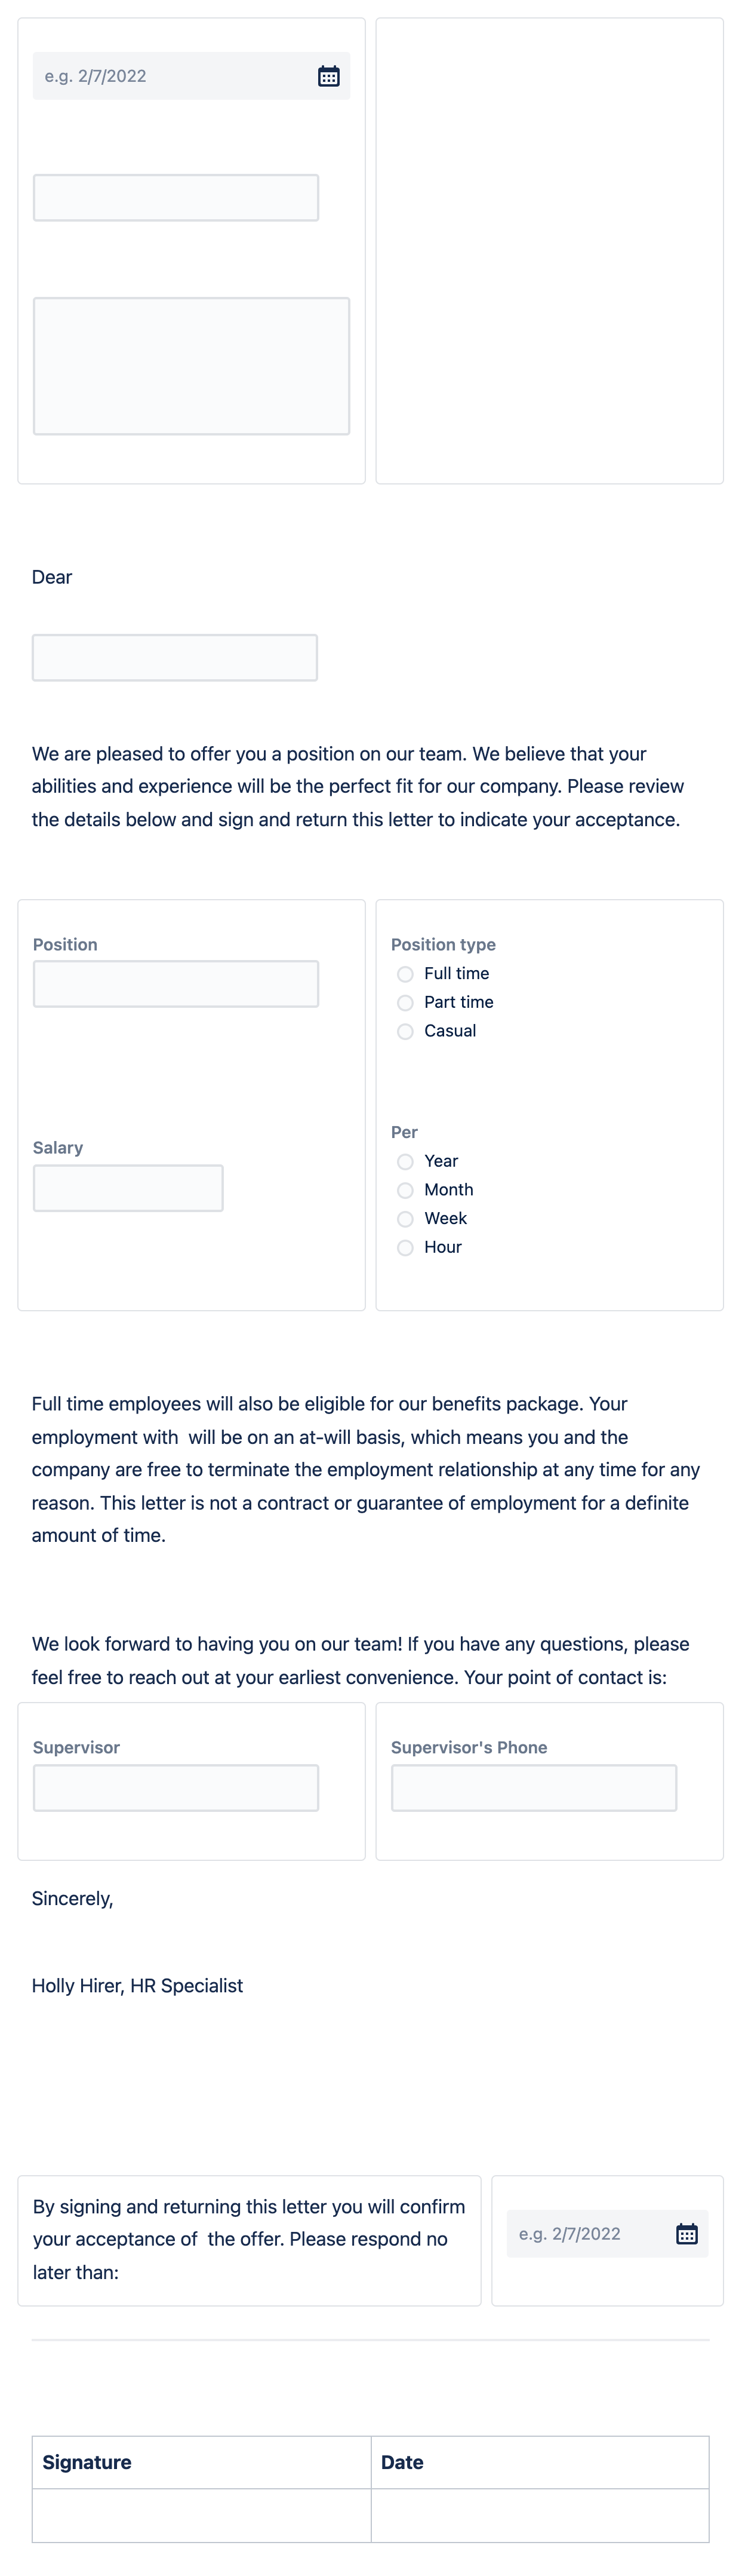
Task: Click the Salary text field
Action: (128, 1187)
